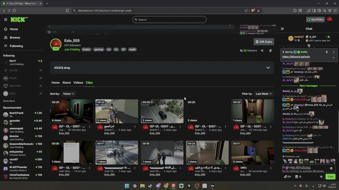
Task: Open File Explorer from taskbar
Action: click(x=142, y=186)
